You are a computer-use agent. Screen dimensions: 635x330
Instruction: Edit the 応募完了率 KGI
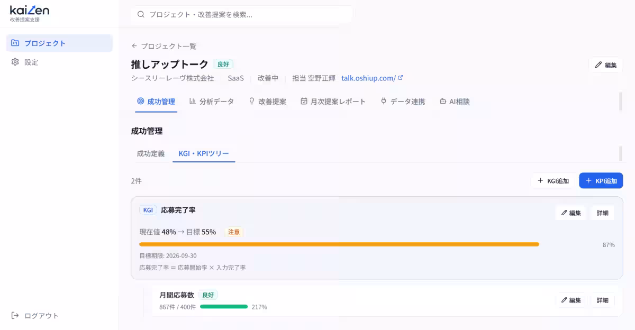coord(571,213)
